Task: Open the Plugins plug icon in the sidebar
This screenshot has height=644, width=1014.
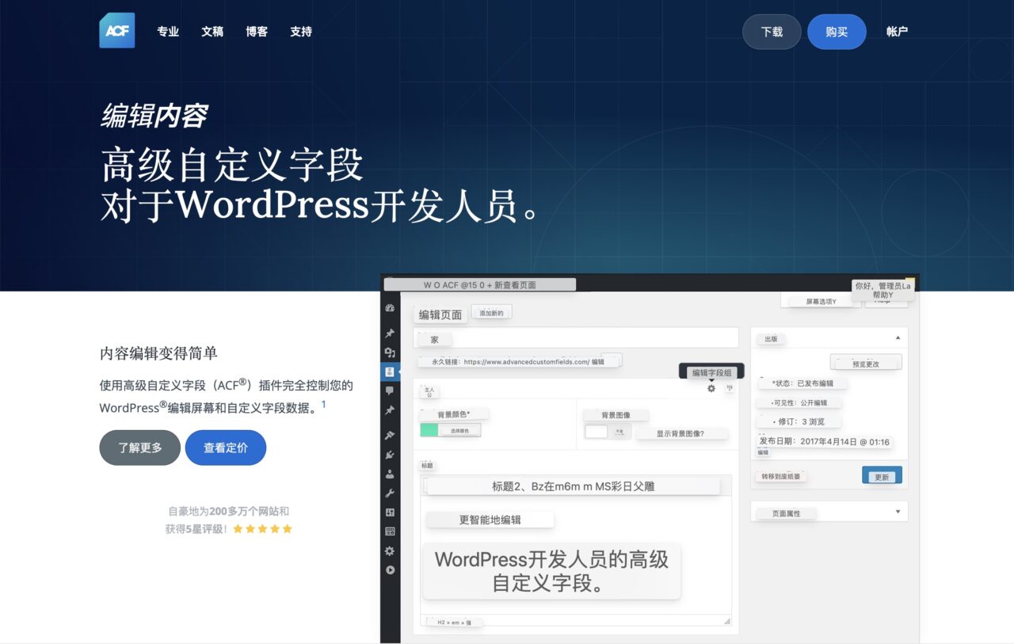Action: 390,454
